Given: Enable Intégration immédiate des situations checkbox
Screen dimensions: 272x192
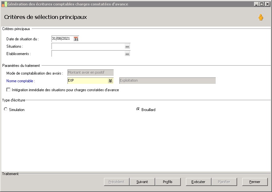Looking at the screenshot, I should pyautogui.click(x=8, y=90).
